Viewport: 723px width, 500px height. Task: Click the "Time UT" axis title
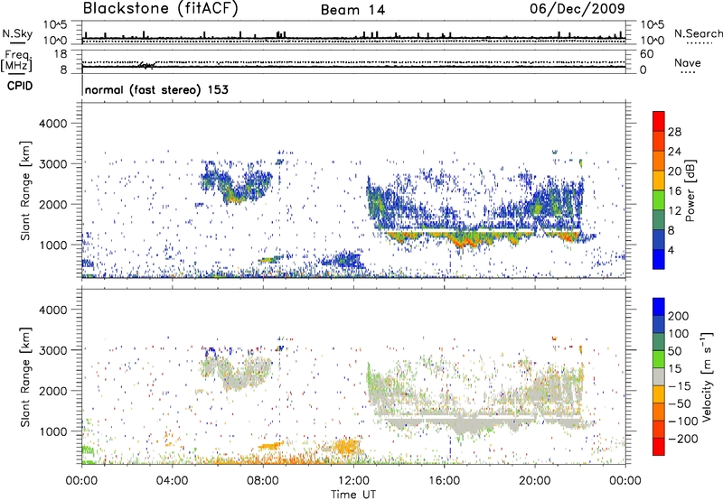[353, 495]
